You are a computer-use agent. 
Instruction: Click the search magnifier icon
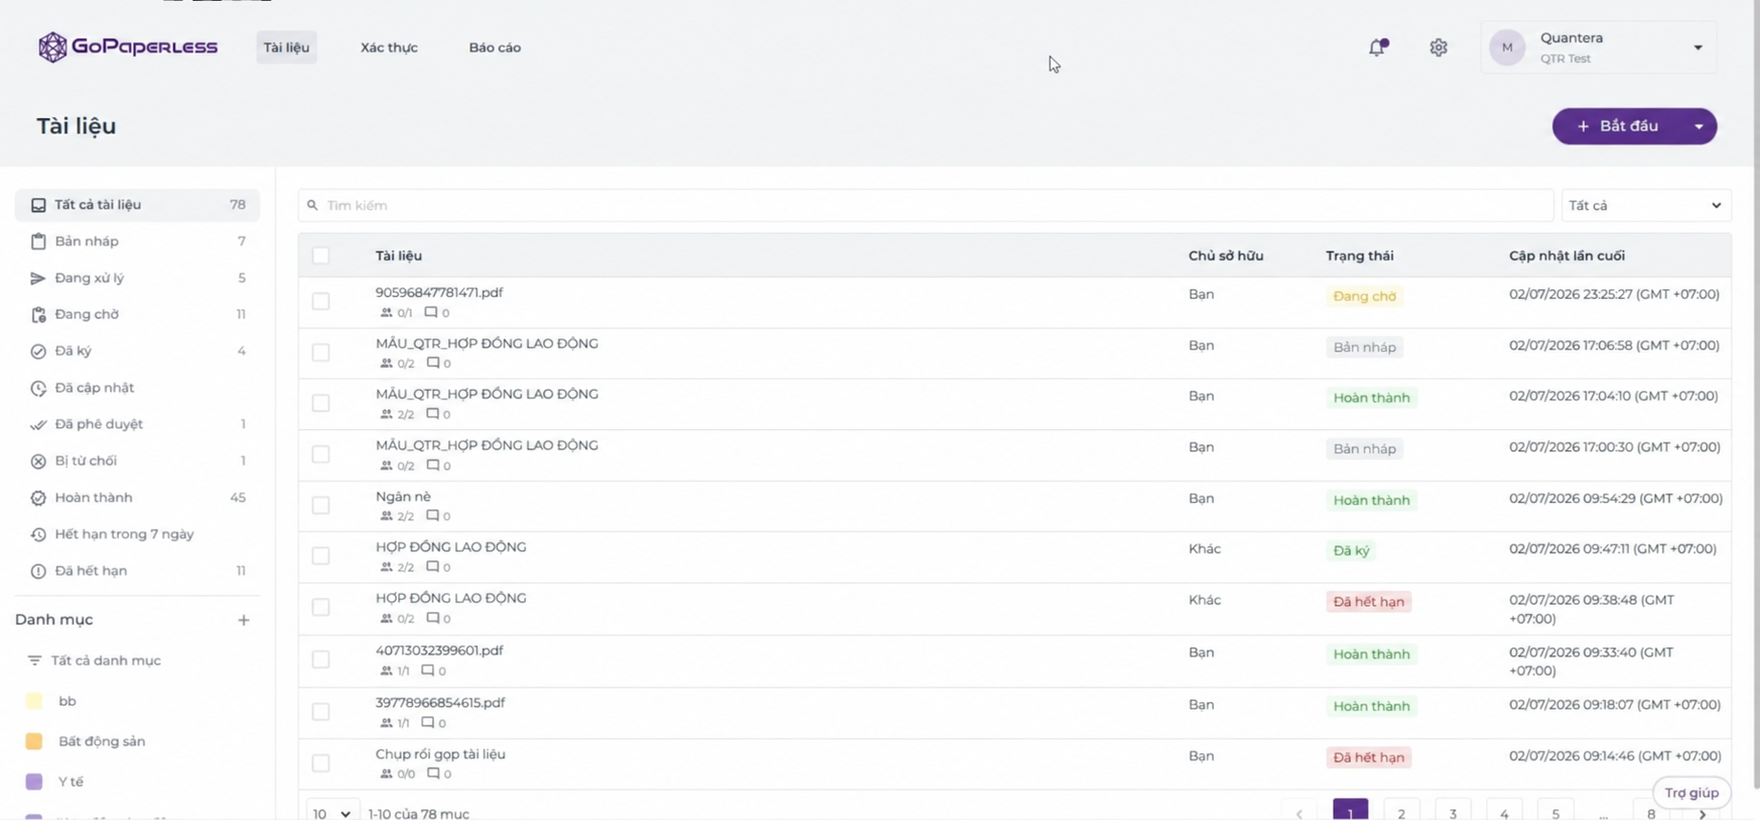click(x=312, y=205)
